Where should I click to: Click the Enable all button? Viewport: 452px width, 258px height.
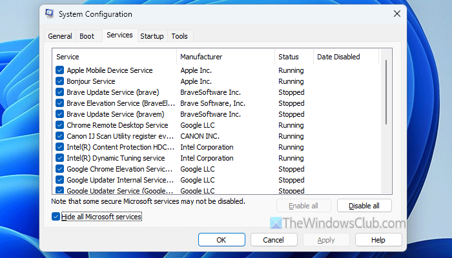click(303, 206)
